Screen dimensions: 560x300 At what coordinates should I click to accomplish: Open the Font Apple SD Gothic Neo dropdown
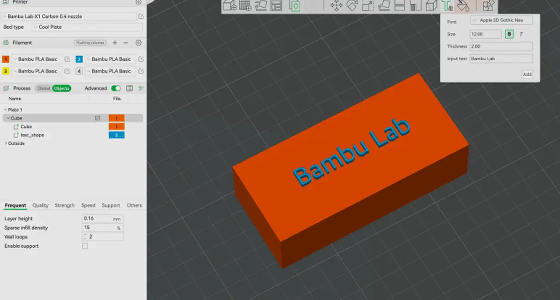pos(502,21)
